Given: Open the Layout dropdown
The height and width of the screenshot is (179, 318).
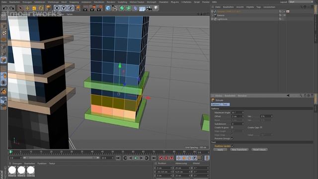Looking at the screenshot, I should coord(301,2).
